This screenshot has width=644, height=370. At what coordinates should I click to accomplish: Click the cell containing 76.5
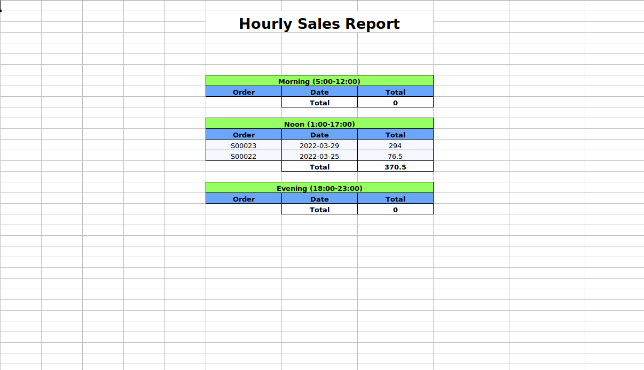(395, 156)
